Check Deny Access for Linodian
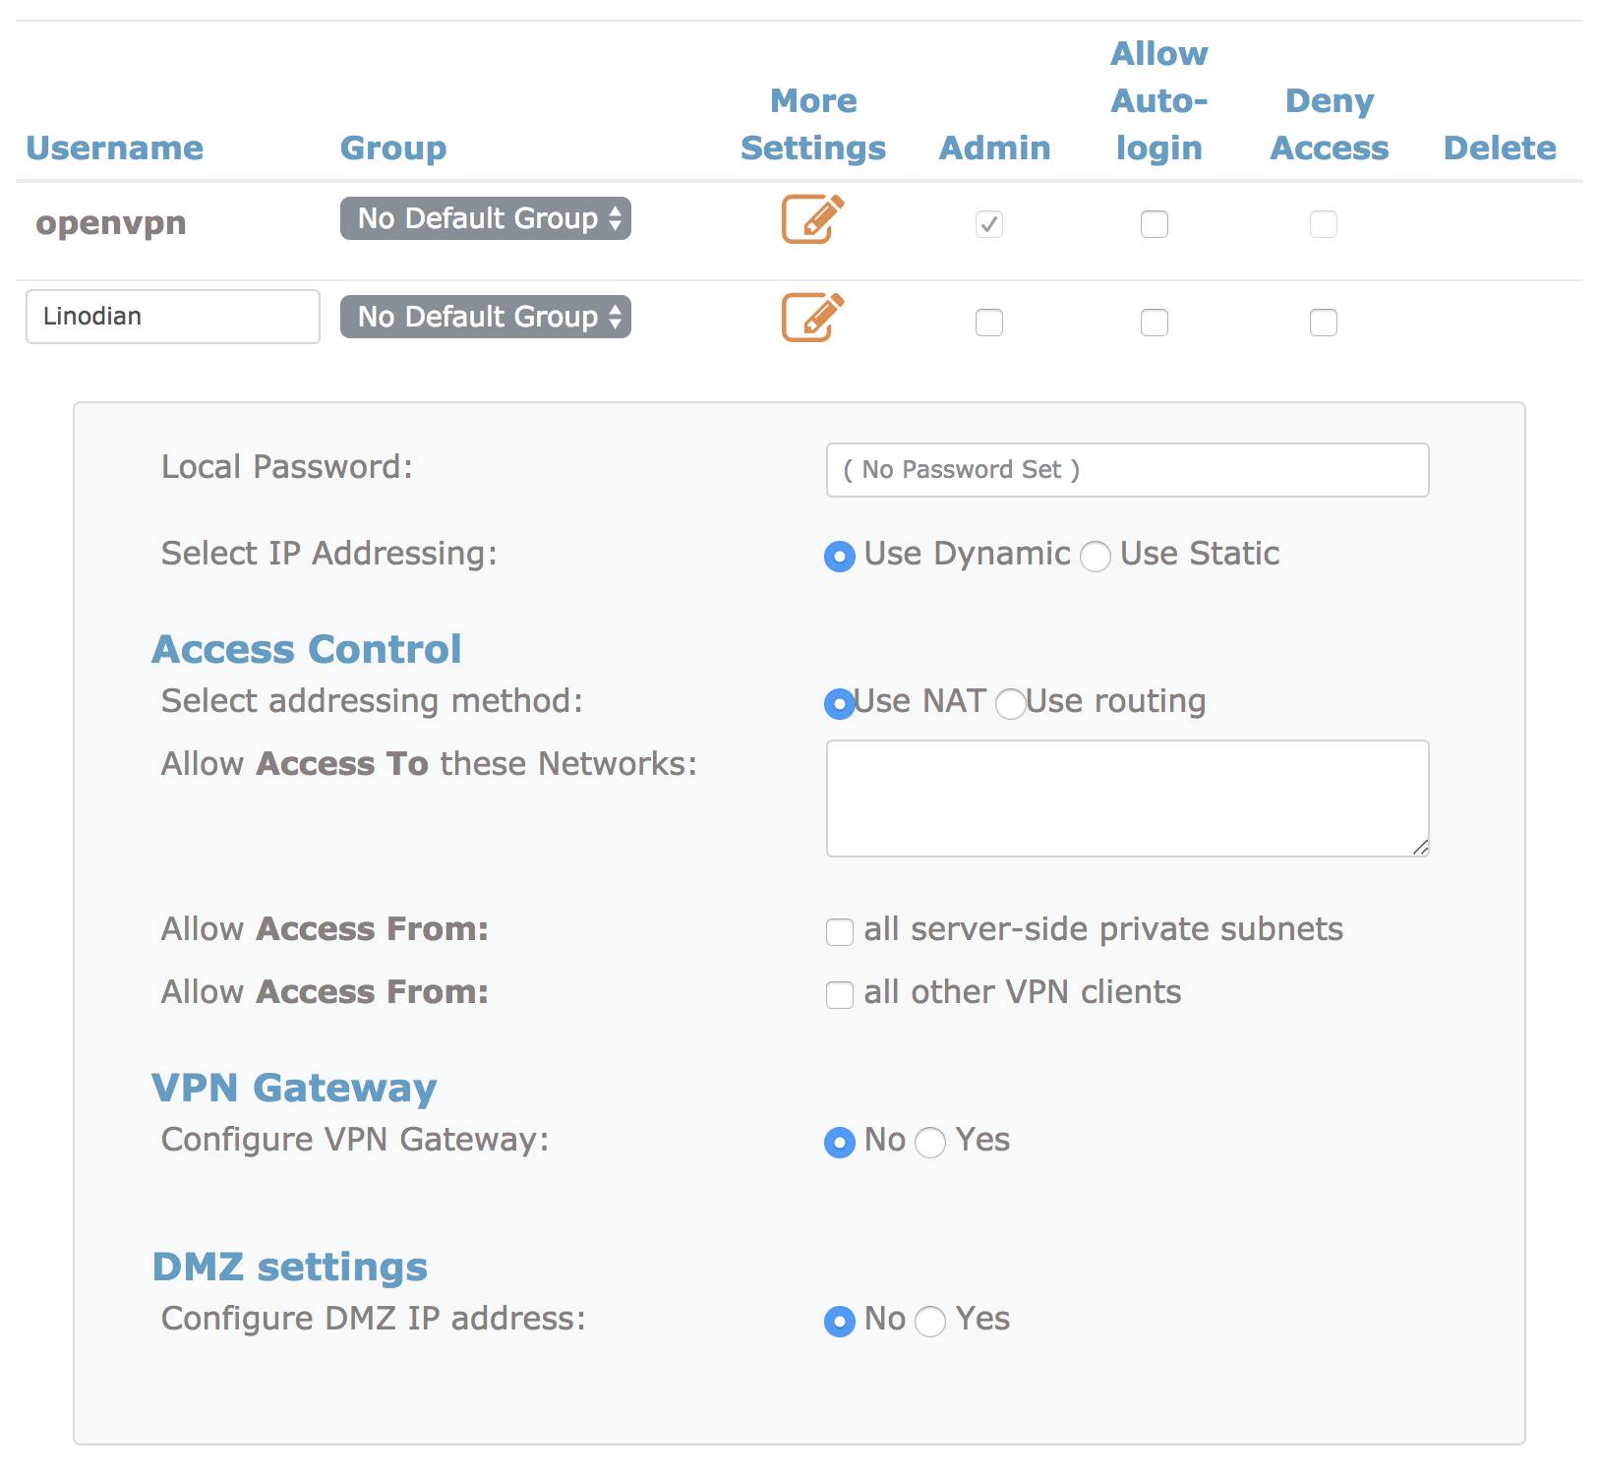Screen dimensions: 1601x1477 pyautogui.click(x=1323, y=322)
